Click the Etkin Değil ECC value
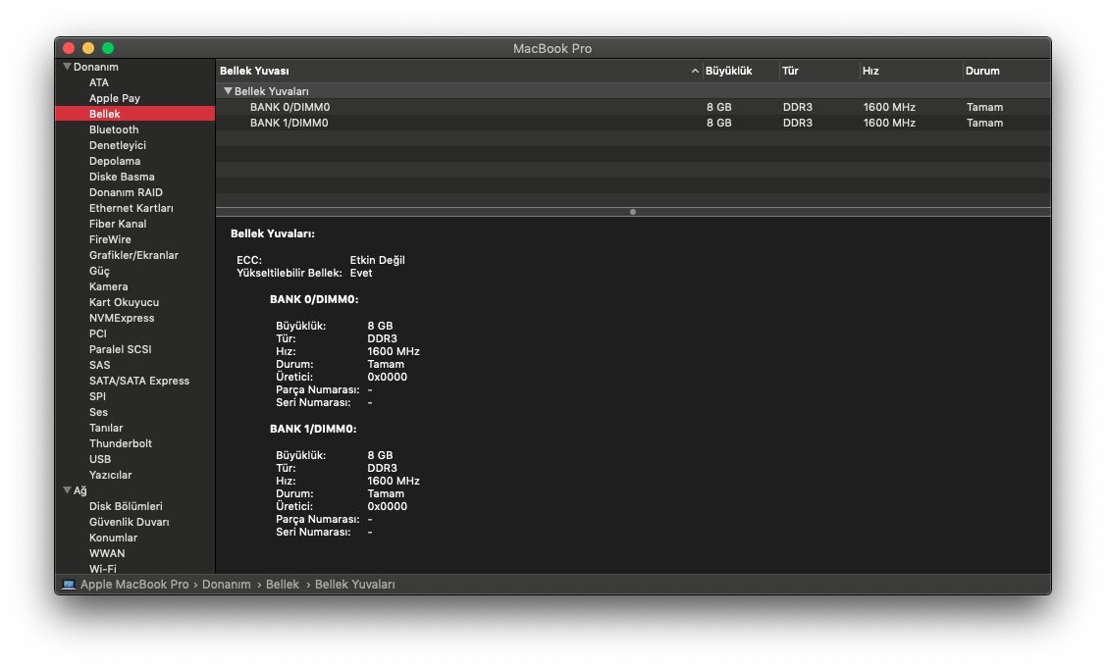Screen dimensions: 1106x667 378,260
